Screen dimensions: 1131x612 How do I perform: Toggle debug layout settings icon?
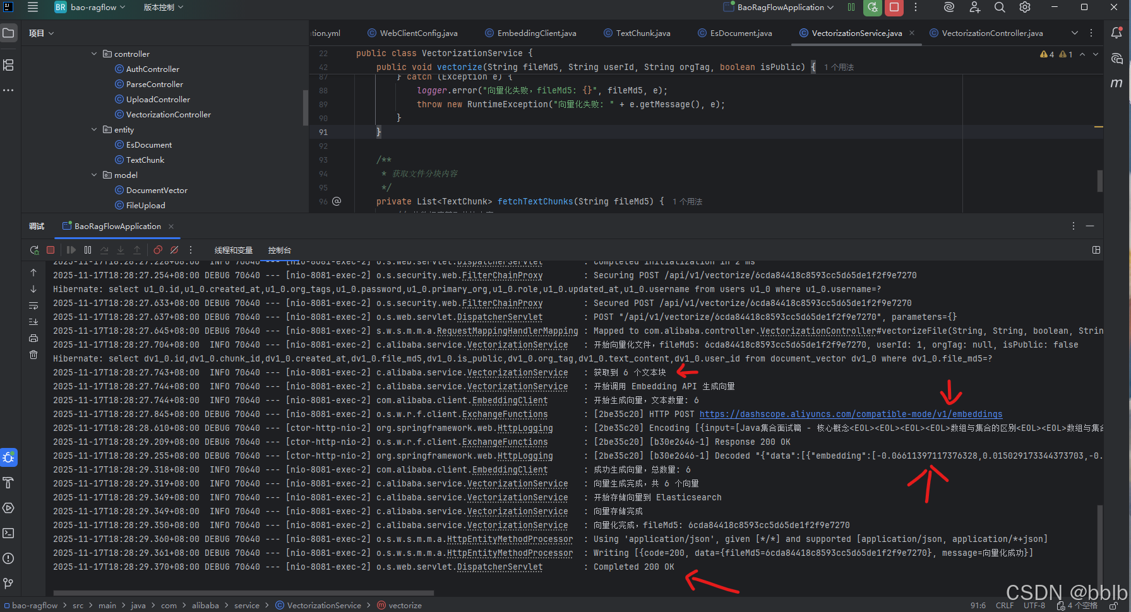1096,250
